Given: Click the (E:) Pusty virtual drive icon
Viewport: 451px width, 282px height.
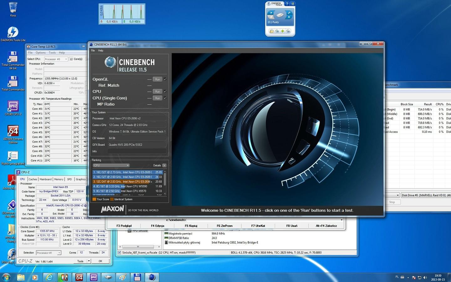Looking at the screenshot, I should 280,15.
